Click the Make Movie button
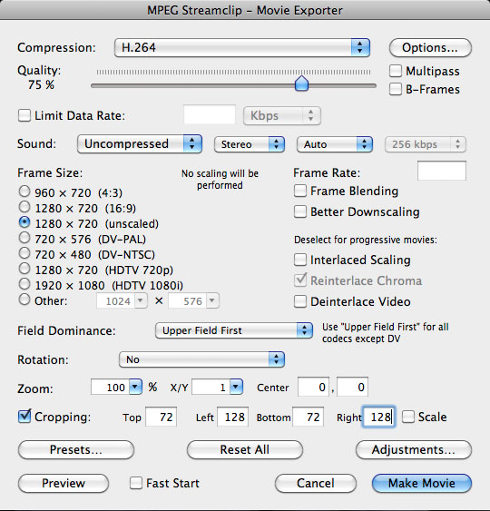The width and height of the screenshot is (490, 511). pyautogui.click(x=422, y=483)
